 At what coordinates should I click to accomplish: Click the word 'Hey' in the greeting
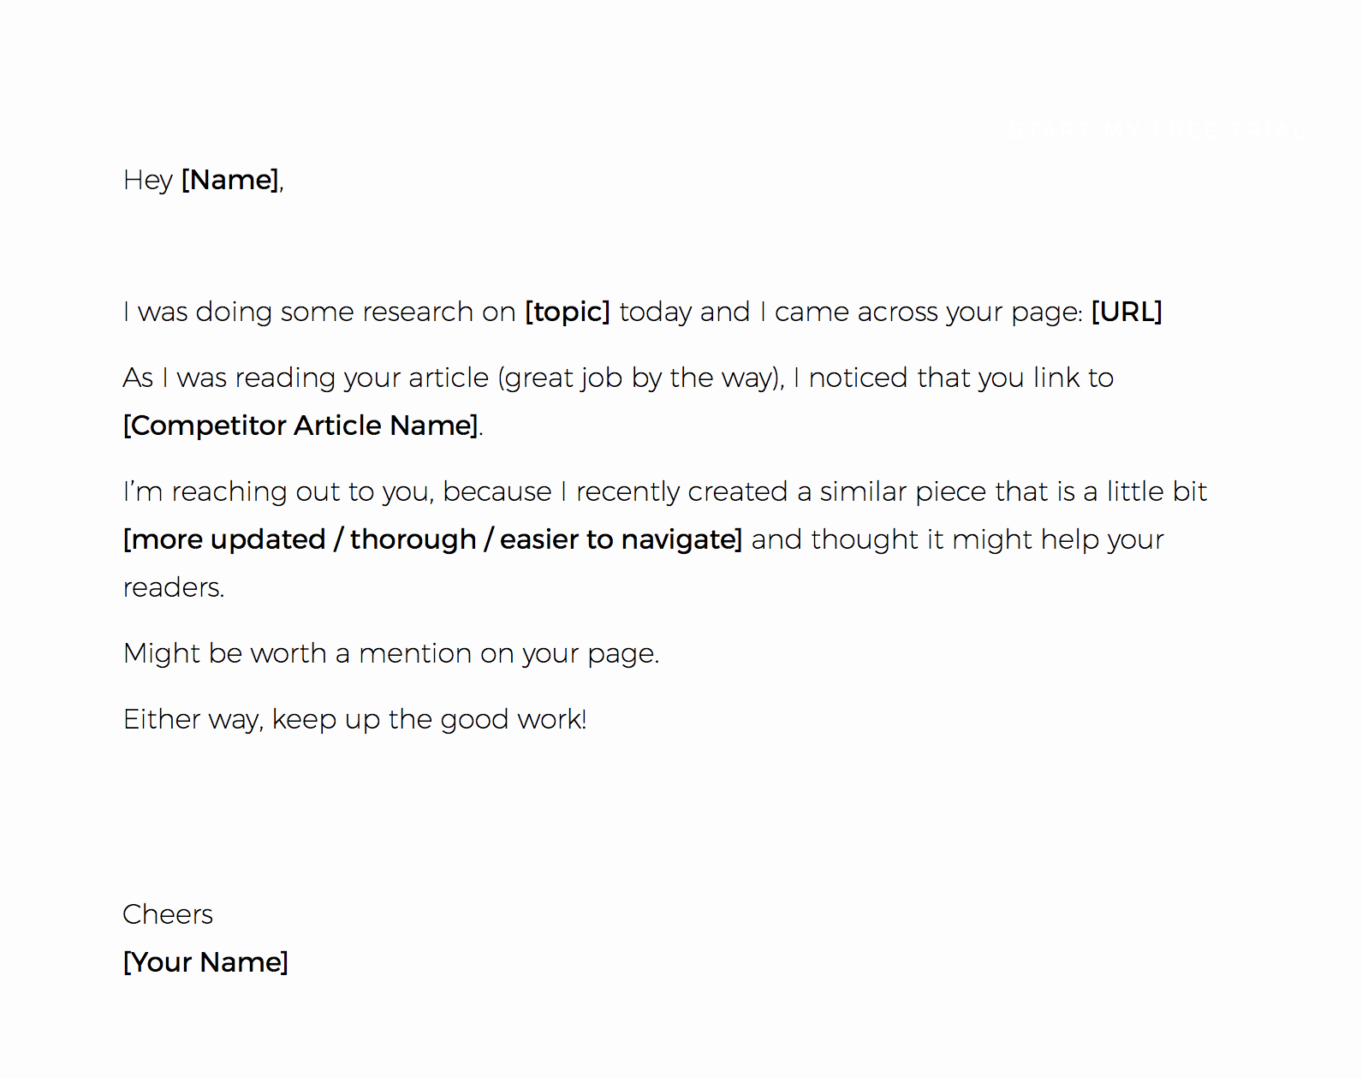(x=148, y=180)
